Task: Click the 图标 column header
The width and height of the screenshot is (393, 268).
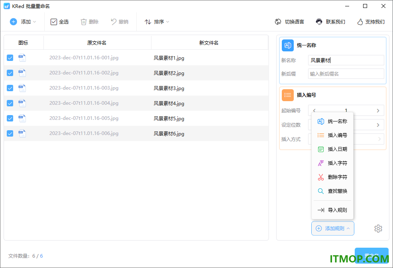Action: point(23,43)
